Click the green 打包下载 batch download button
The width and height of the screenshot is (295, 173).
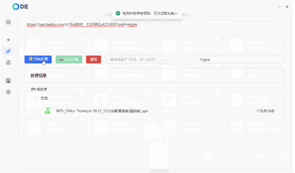[69, 60]
